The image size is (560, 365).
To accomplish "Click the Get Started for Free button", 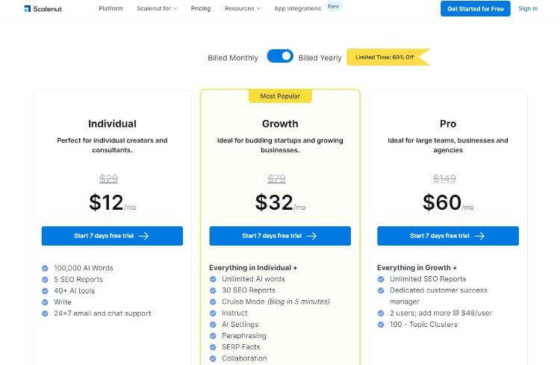I will tap(475, 9).
